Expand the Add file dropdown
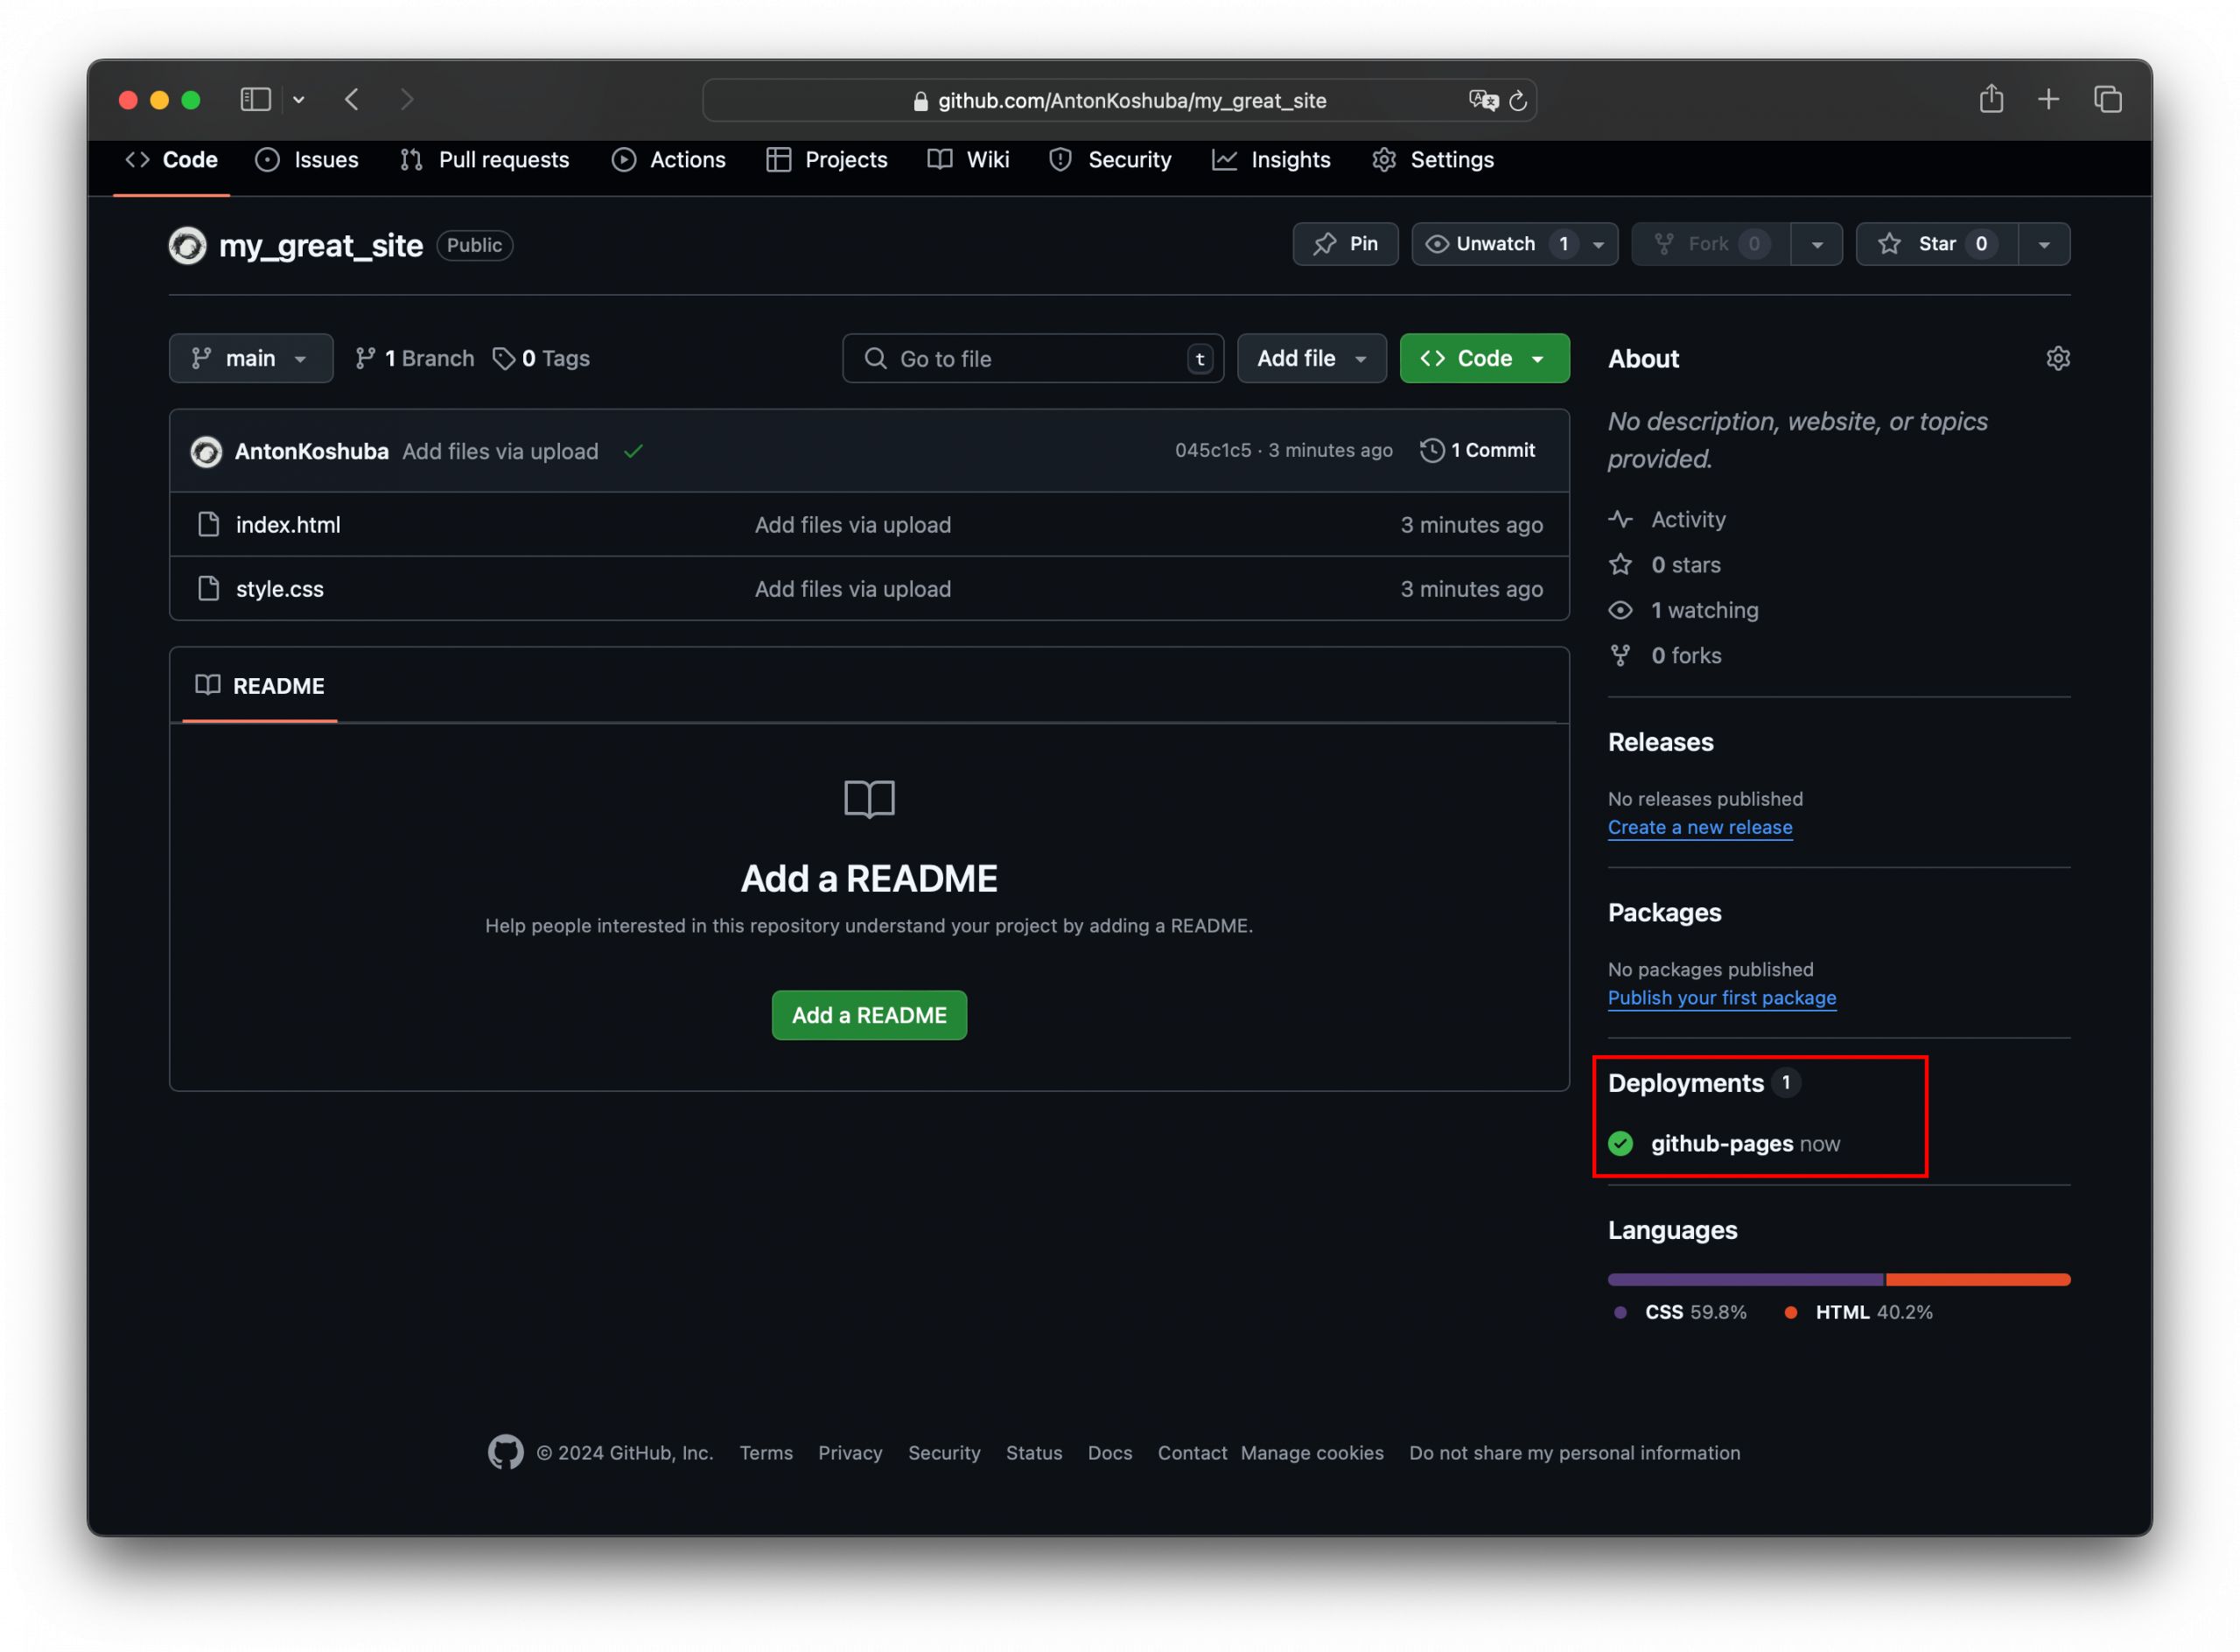 click(1311, 359)
